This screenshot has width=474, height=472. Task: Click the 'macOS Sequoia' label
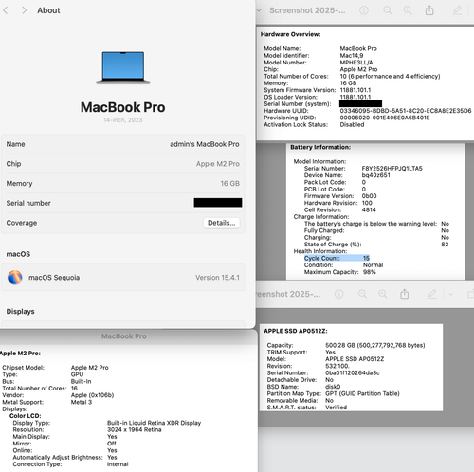click(x=54, y=278)
